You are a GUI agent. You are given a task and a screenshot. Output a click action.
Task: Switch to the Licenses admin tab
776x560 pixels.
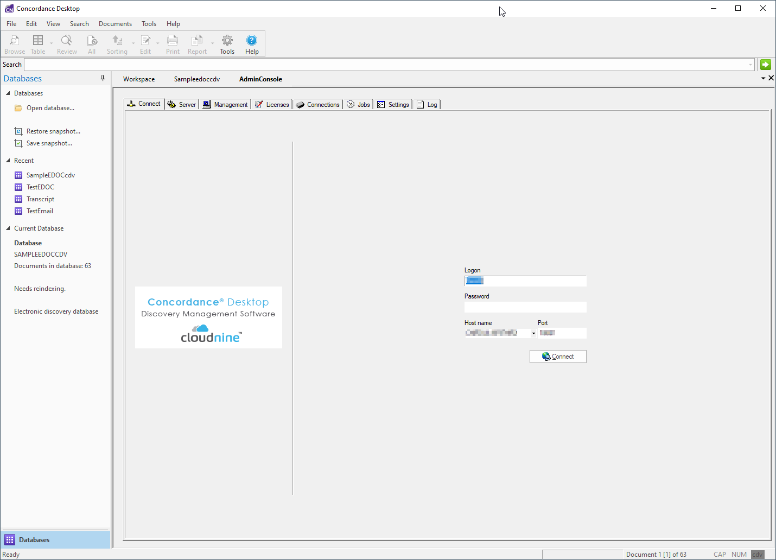click(272, 105)
